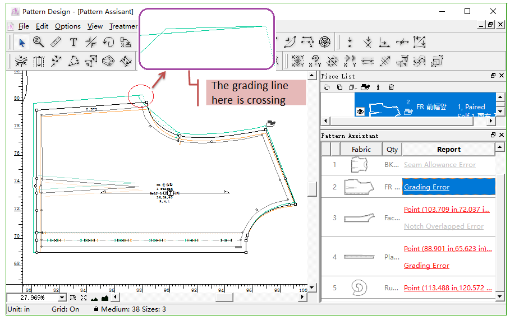Open the File menu

point(24,26)
